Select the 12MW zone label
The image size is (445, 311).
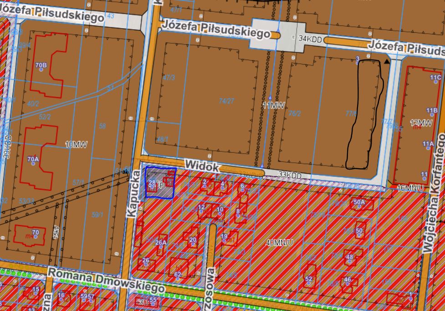point(420,123)
